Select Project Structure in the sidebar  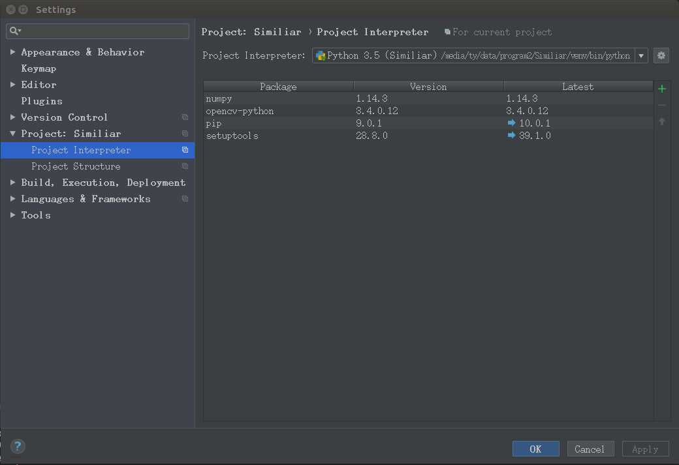[76, 166]
